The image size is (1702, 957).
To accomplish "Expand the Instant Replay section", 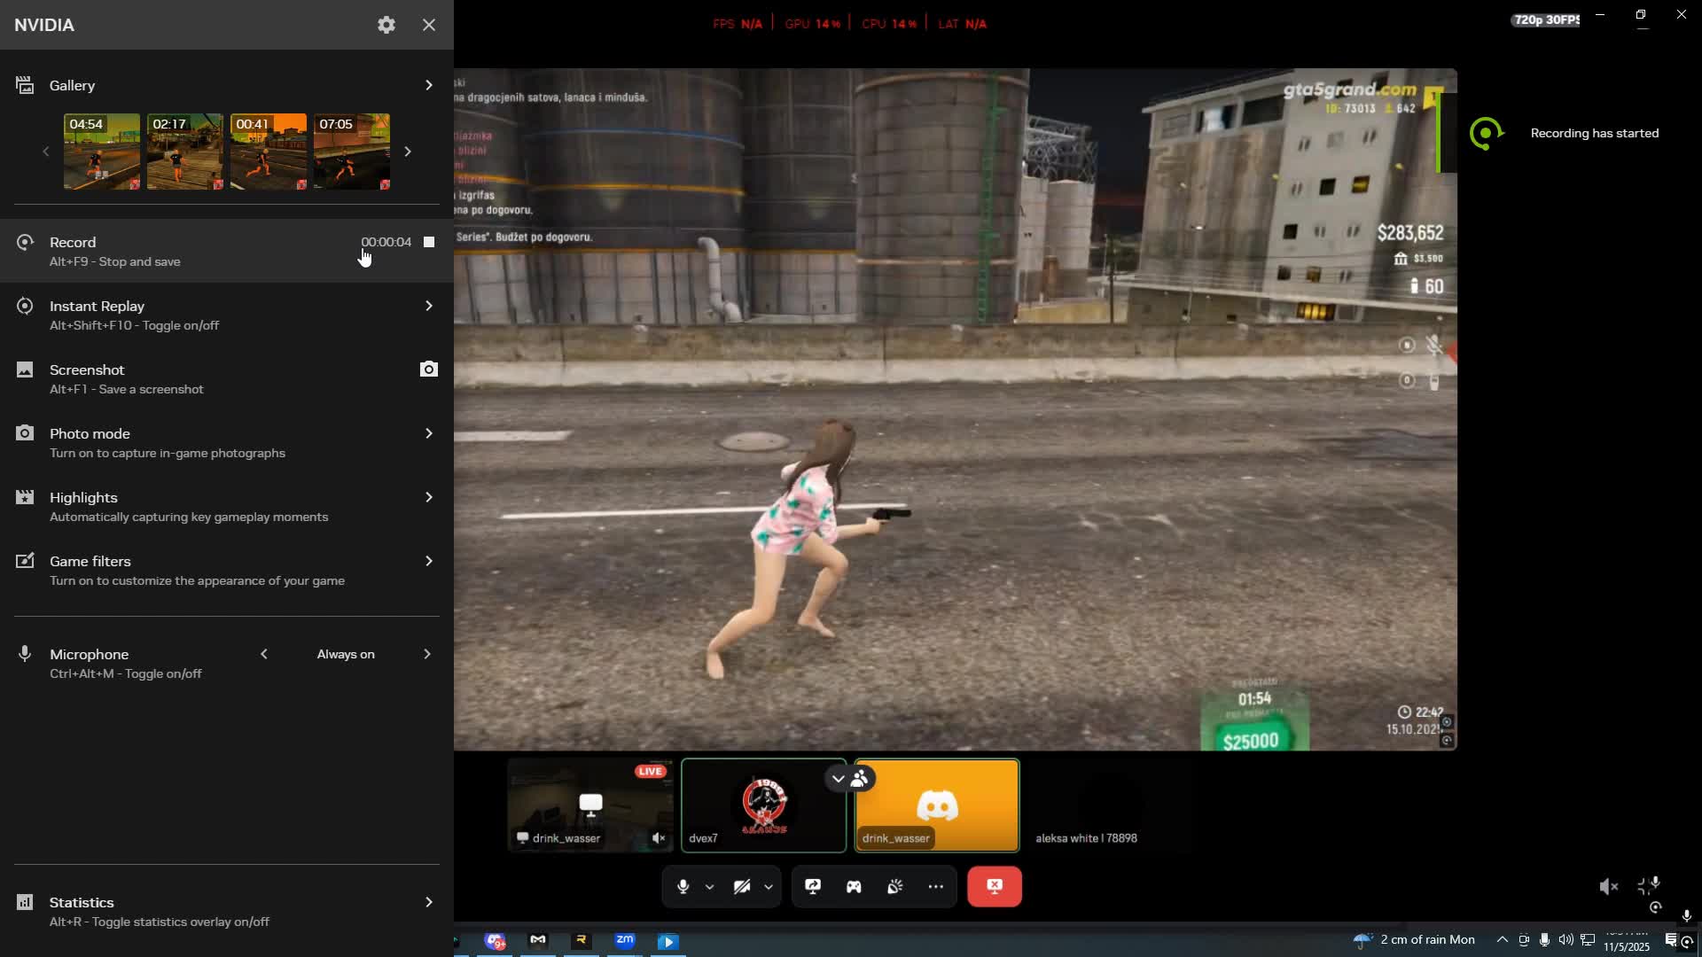I will pos(429,306).
